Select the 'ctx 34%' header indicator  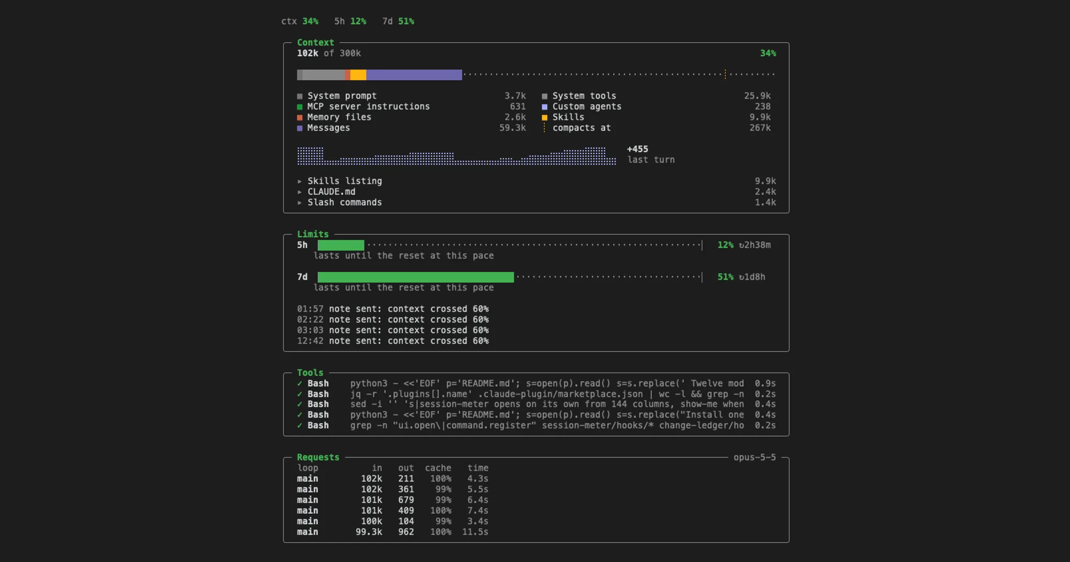(300, 21)
